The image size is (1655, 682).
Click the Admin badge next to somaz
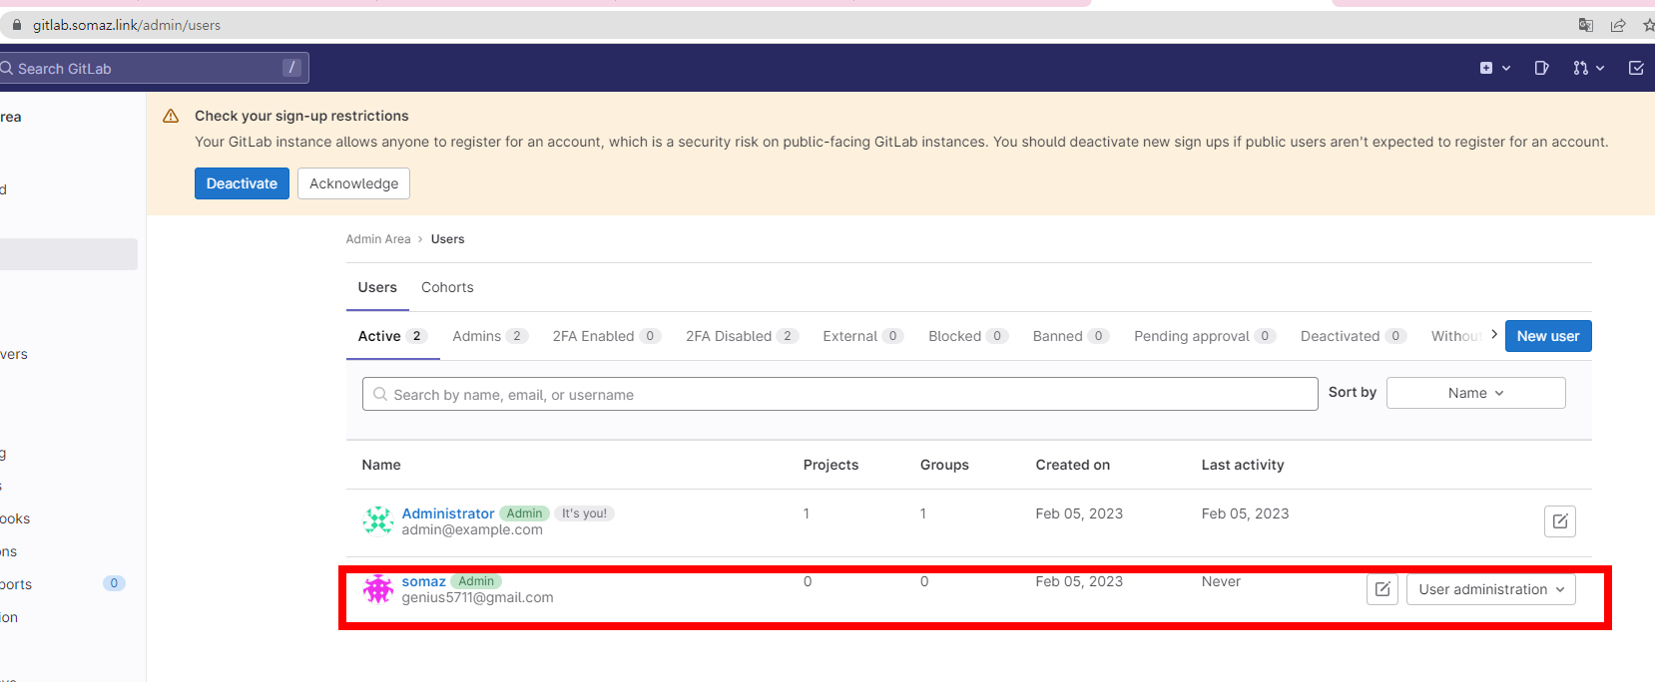pos(476,581)
